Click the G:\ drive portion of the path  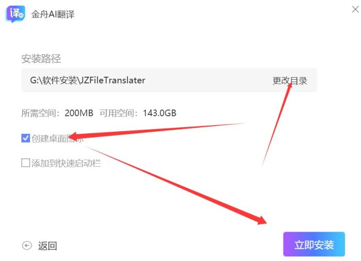36,80
